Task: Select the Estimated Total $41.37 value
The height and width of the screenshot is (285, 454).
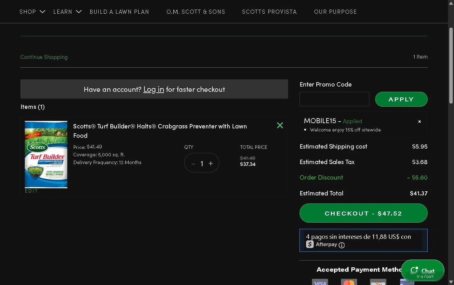Action: click(x=419, y=194)
